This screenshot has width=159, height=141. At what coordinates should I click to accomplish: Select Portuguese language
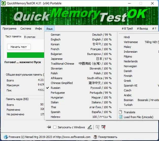tap(81, 93)
